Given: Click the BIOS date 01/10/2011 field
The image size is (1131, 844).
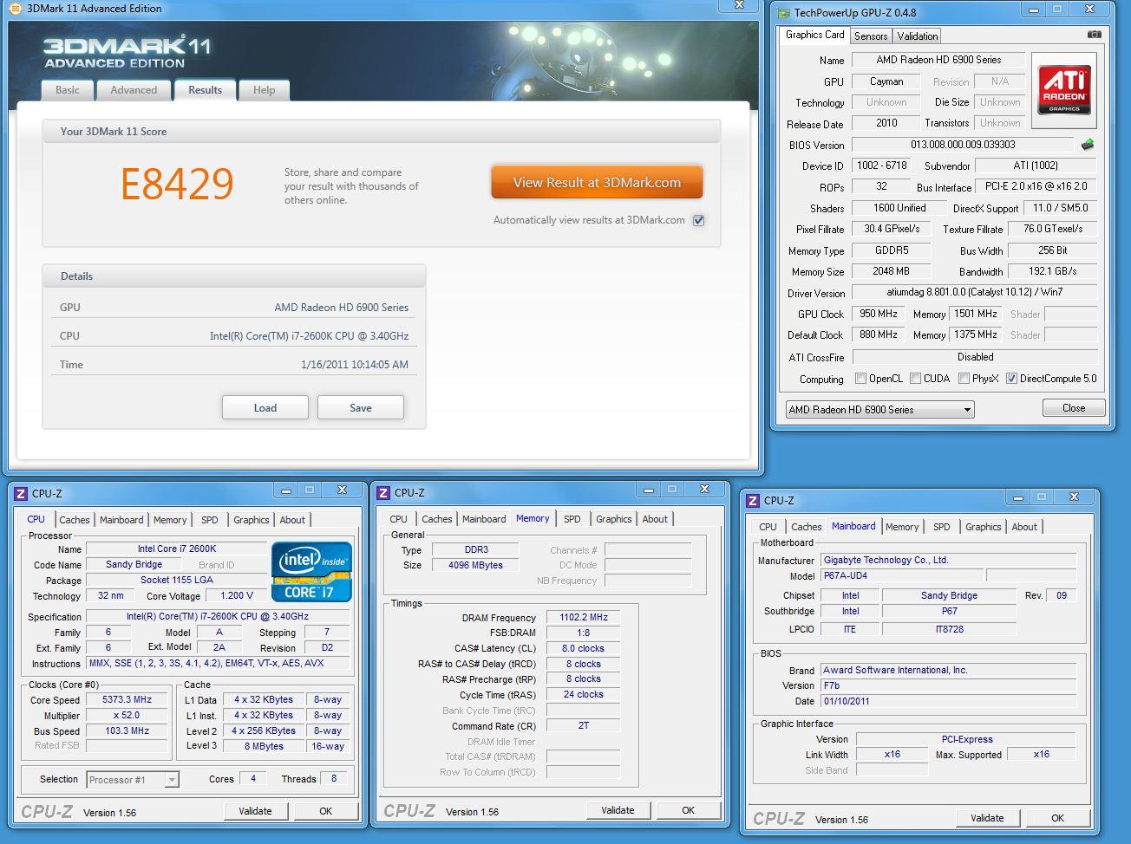Looking at the screenshot, I should tap(948, 701).
